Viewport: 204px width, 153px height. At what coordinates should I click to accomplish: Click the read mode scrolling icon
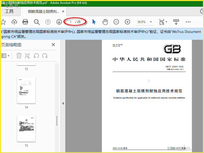pyautogui.click(x=176, y=22)
